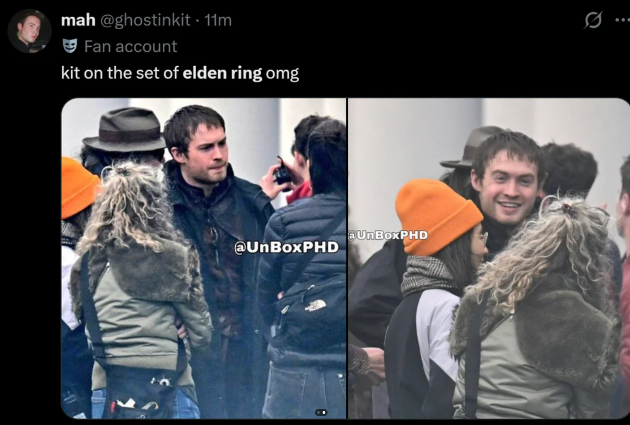Image resolution: width=630 pixels, height=425 pixels.
Task: Click @UnBoxPHD watermark on right photo
Action: [388, 235]
